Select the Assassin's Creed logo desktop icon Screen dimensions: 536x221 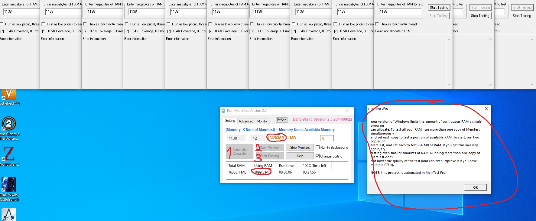pos(9,214)
